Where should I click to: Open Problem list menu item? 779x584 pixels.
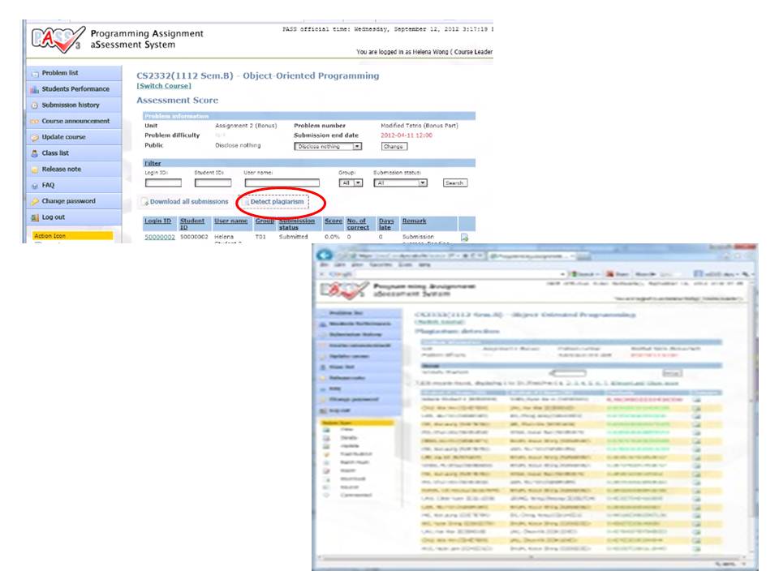(x=60, y=73)
